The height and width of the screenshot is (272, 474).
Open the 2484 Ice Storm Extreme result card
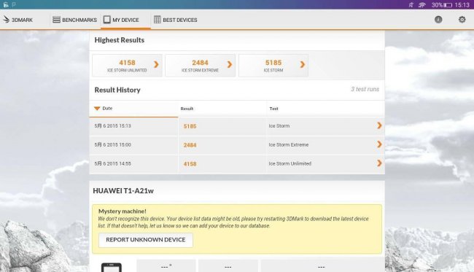(x=200, y=66)
